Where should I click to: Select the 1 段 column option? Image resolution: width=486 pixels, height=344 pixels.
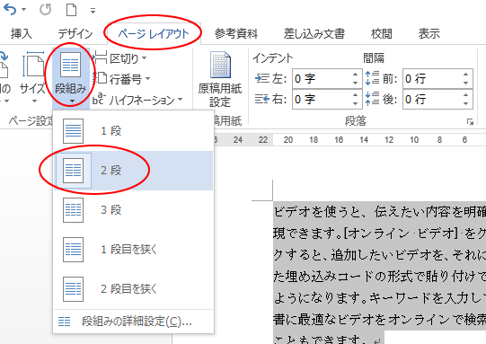(133, 131)
